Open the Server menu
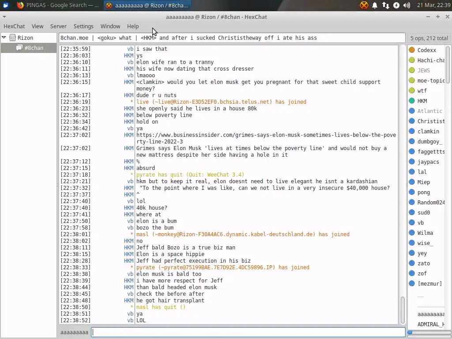 click(58, 26)
